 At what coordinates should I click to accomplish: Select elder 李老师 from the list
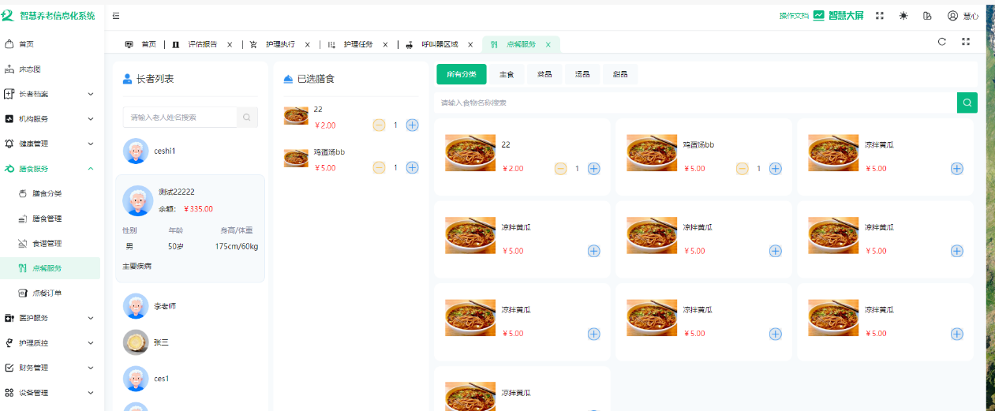point(165,306)
